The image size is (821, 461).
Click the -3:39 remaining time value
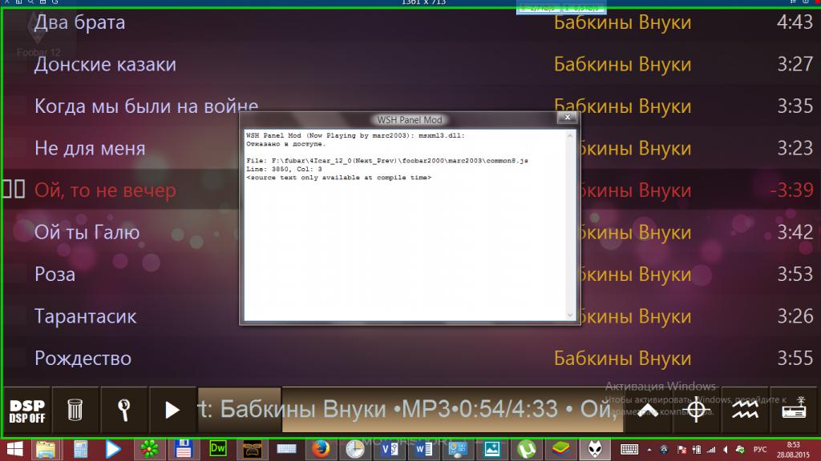tap(791, 190)
